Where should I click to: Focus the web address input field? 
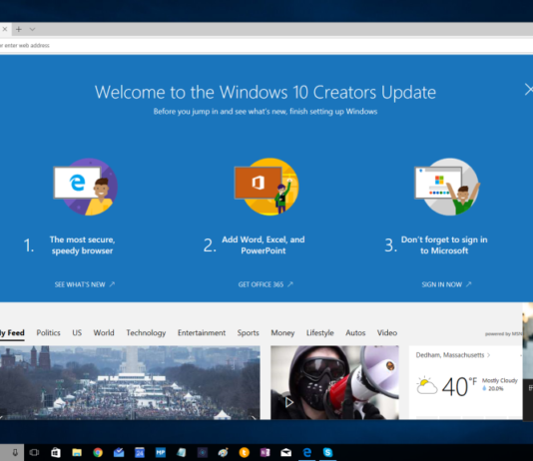266,46
